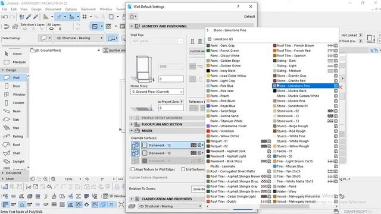Select the Stair tool
This screenshot has width=381, height=214.
(14, 128)
